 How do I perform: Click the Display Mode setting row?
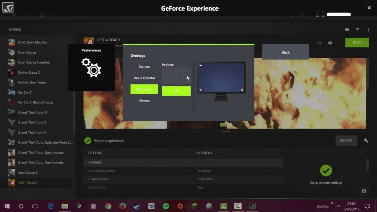pyautogui.click(x=183, y=179)
